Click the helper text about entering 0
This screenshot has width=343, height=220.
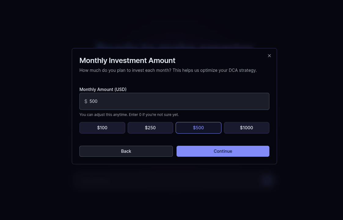tap(129, 115)
